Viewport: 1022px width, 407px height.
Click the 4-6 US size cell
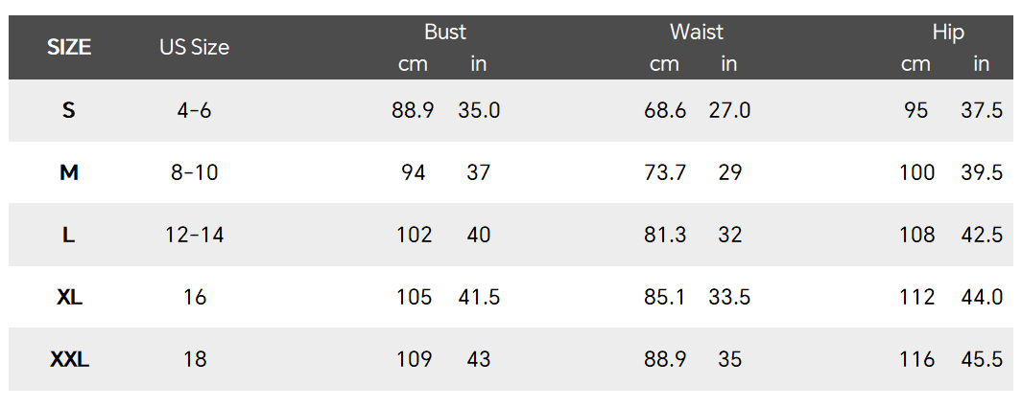point(194,110)
